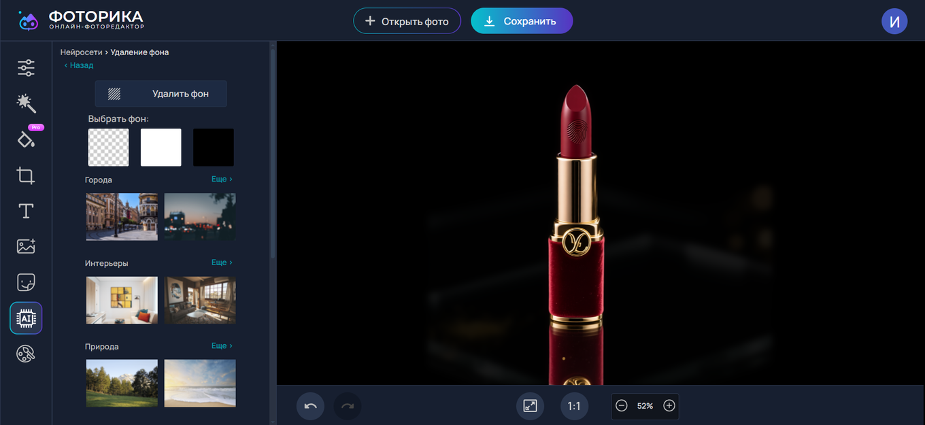The image size is (925, 425).
Task: Open the Открыть фото menu
Action: tap(407, 20)
